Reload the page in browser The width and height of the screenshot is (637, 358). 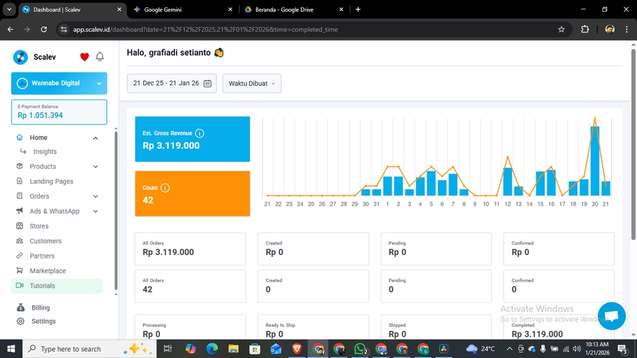(44, 29)
